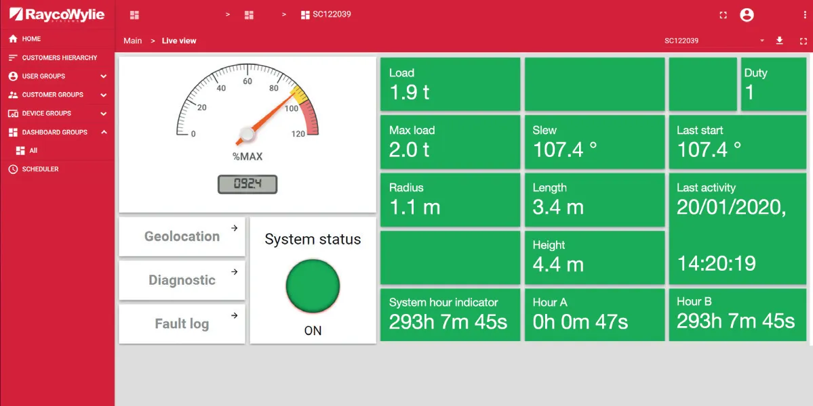813x406 pixels.
Task: Click the fullscreen expand icon in top bar
Action: point(723,14)
